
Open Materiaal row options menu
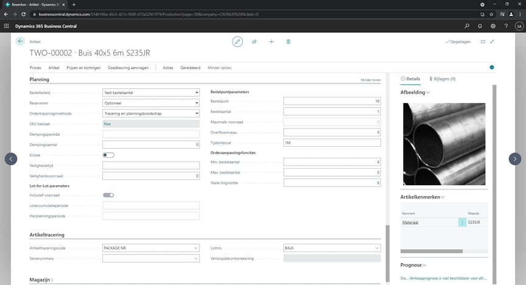point(462,222)
